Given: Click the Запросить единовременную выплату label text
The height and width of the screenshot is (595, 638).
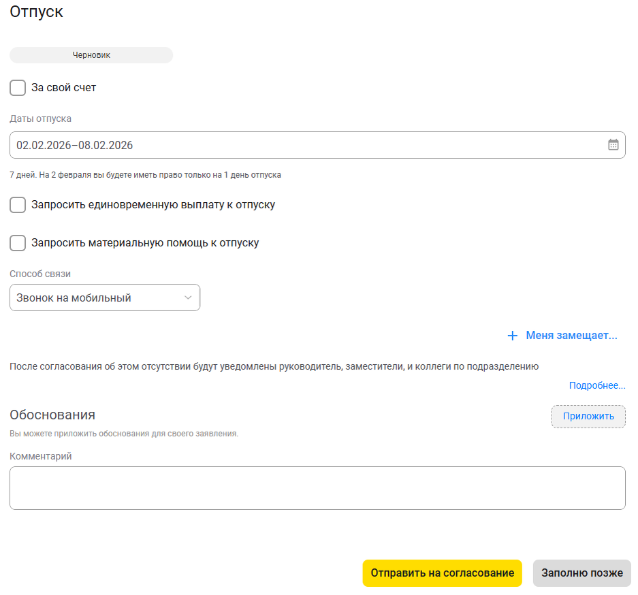Looking at the screenshot, I should pos(127,204).
